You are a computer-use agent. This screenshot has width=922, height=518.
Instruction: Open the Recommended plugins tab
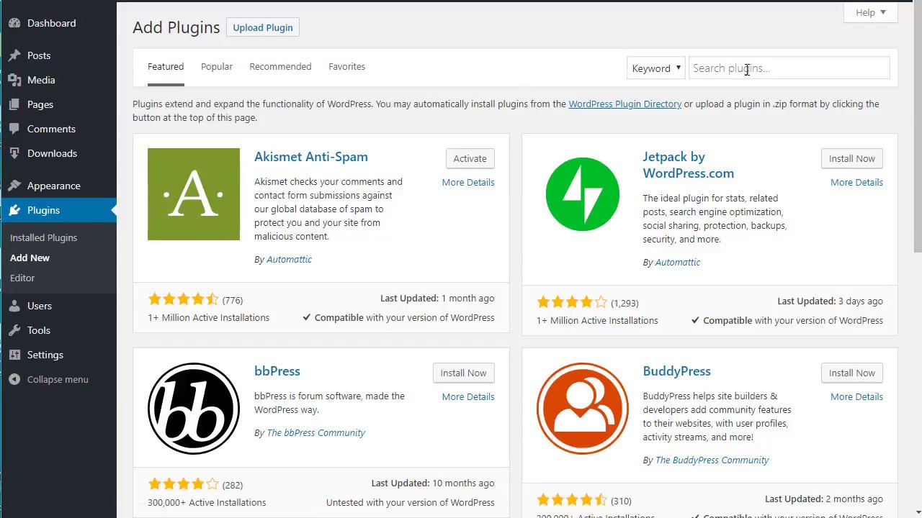tap(280, 67)
